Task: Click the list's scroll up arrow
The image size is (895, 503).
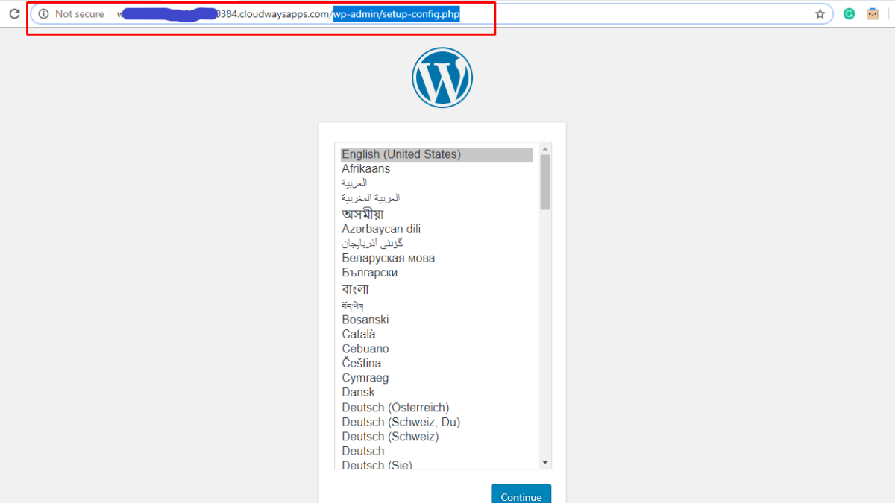Action: pos(545,148)
